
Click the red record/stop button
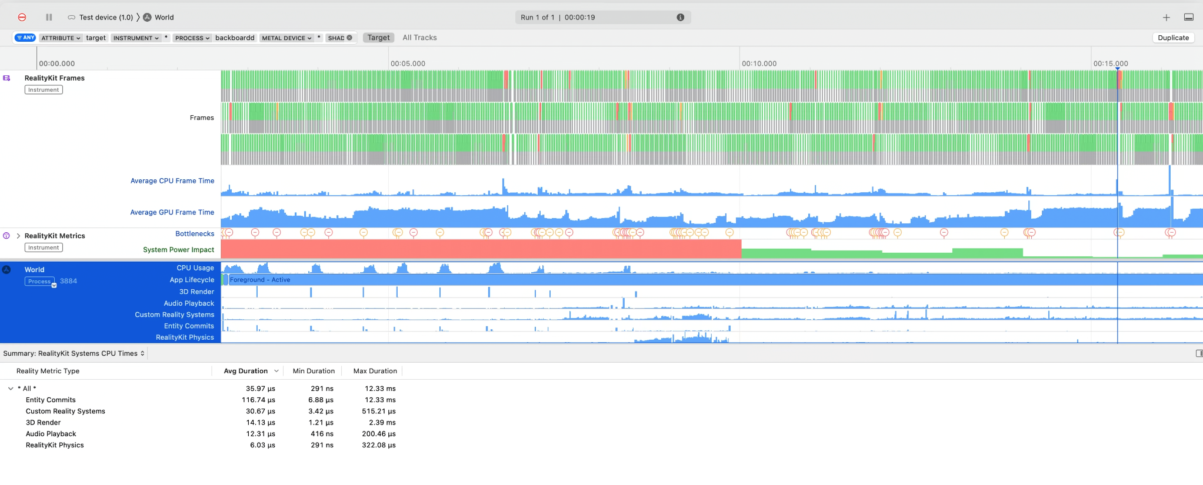[x=22, y=17]
